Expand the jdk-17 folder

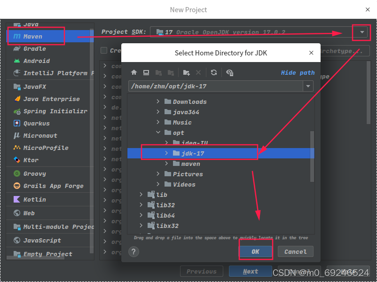(x=166, y=153)
